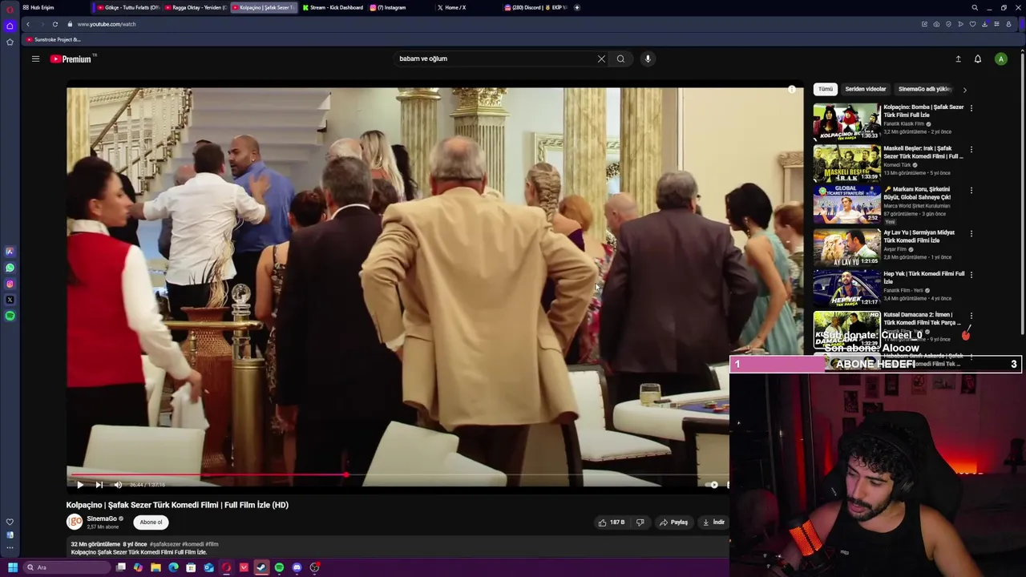Open a new browser tab
Image resolution: width=1026 pixels, height=577 pixels.
pos(577,7)
